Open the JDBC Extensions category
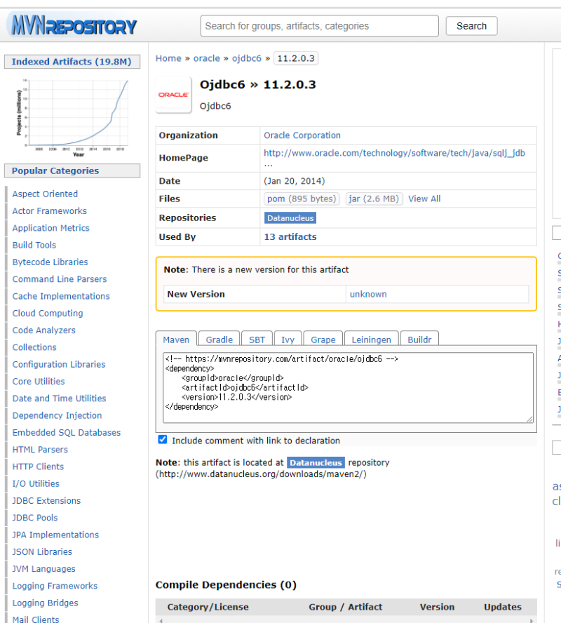The image size is (561, 623). pyautogui.click(x=46, y=500)
